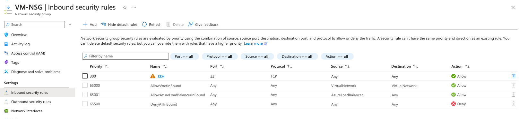
Task: Check the box for DenyAllInBound rule
Action: click(85, 104)
